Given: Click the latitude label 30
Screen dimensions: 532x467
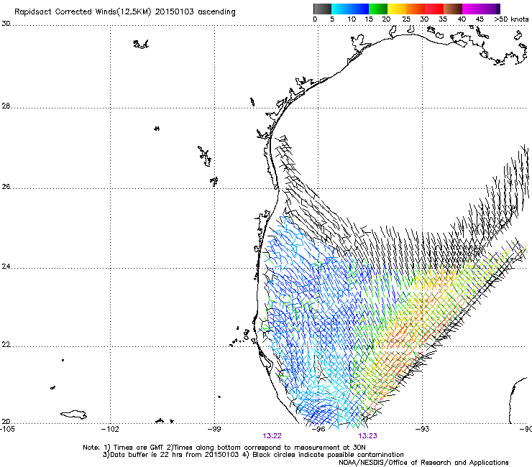Looking at the screenshot, I should pyautogui.click(x=6, y=24).
